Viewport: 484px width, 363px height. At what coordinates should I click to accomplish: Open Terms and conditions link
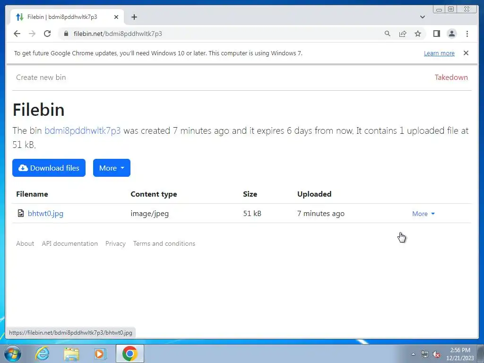click(x=164, y=243)
